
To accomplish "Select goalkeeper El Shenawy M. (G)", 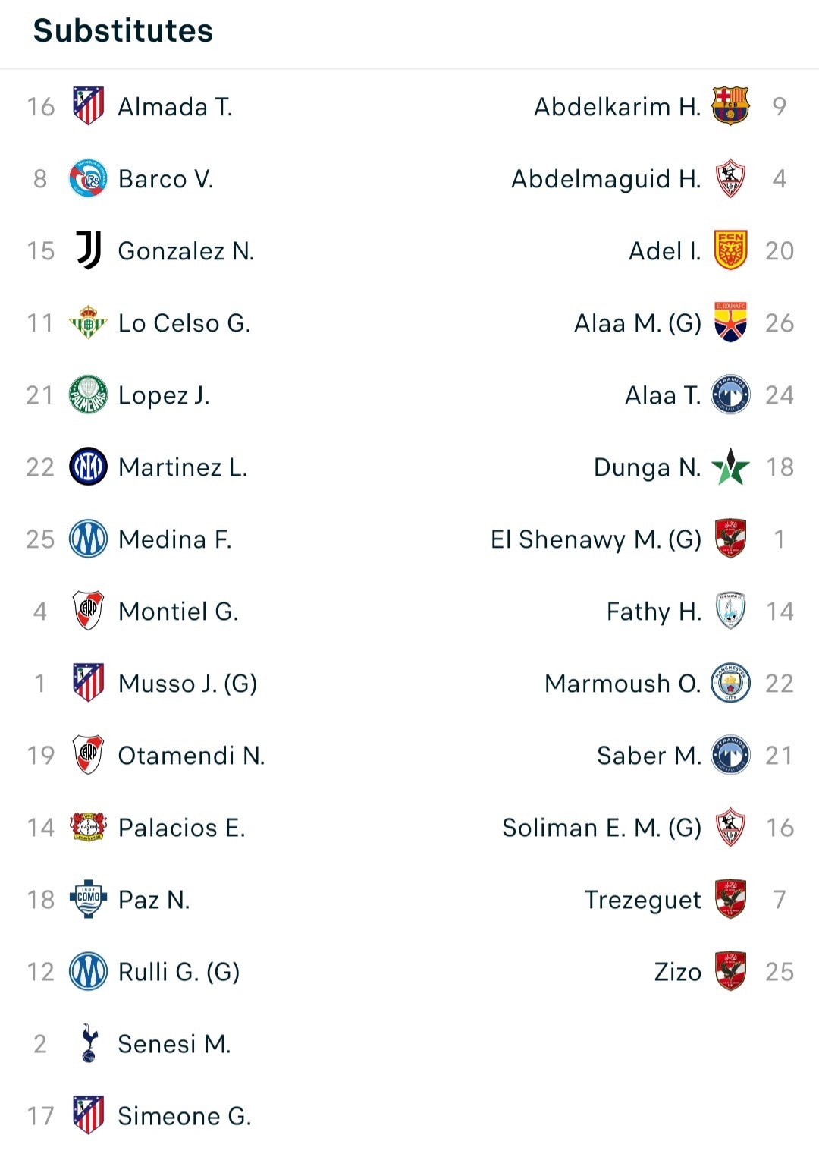I will pos(596,539).
